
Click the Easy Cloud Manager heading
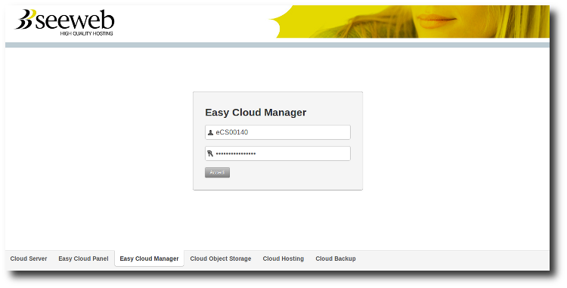[x=256, y=113]
